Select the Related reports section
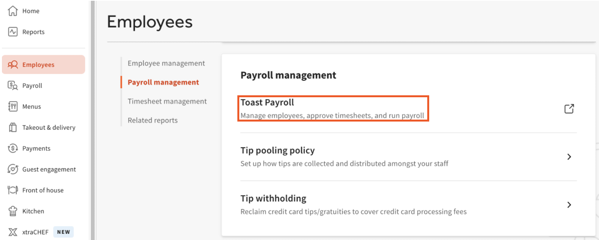 coord(152,120)
